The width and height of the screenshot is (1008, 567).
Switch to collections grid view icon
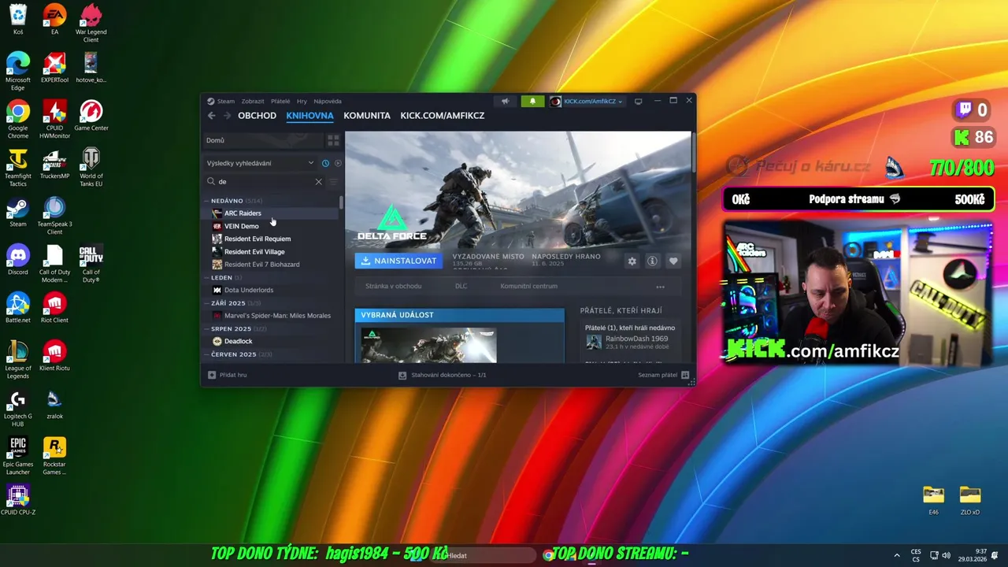coord(333,140)
